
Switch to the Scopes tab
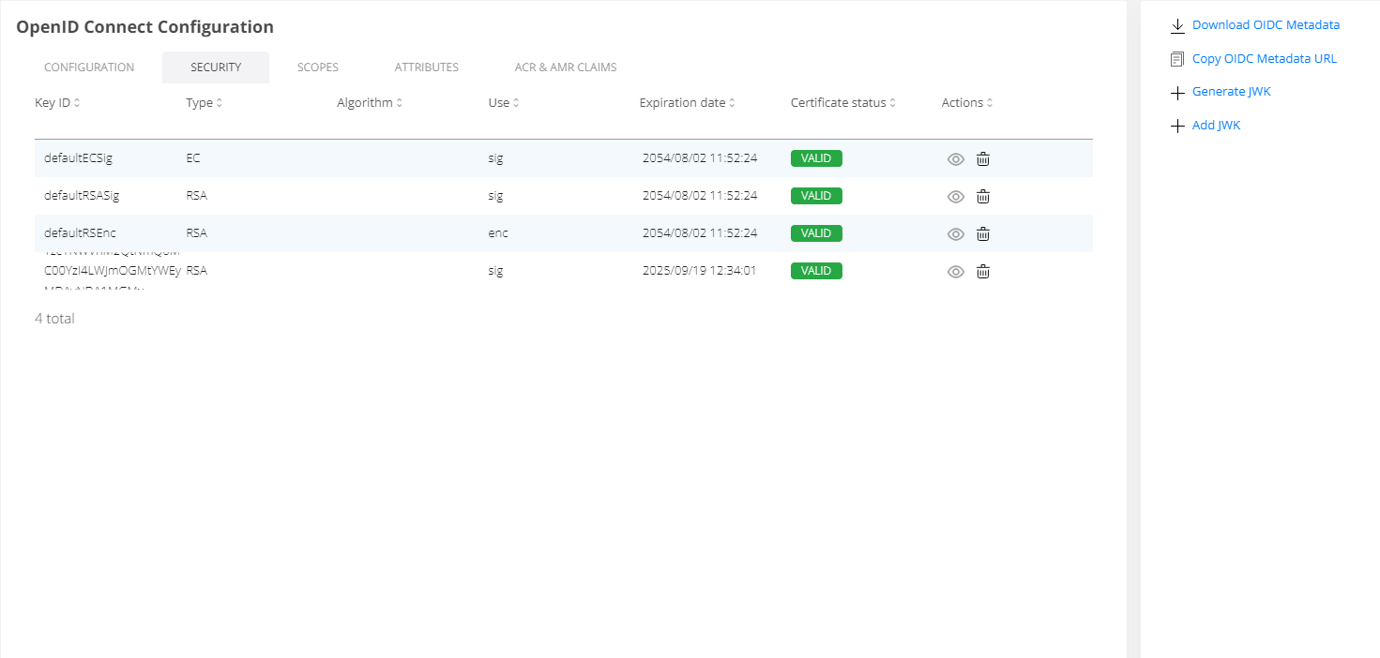pos(317,67)
